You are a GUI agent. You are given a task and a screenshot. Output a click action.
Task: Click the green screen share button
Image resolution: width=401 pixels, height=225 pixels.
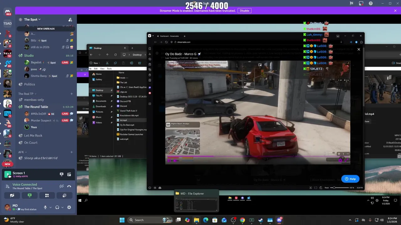(x=29, y=195)
